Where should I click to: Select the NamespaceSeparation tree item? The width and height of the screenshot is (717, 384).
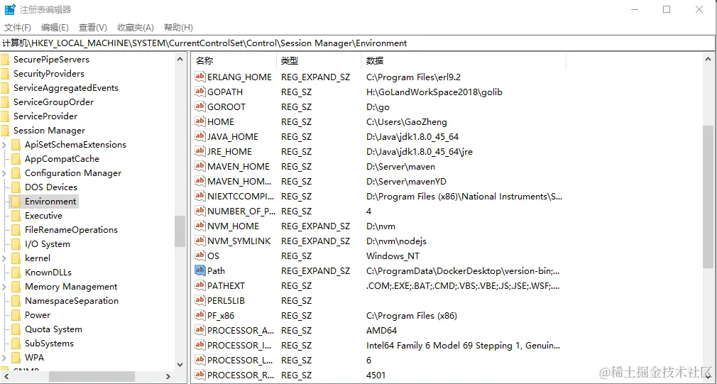(71, 300)
